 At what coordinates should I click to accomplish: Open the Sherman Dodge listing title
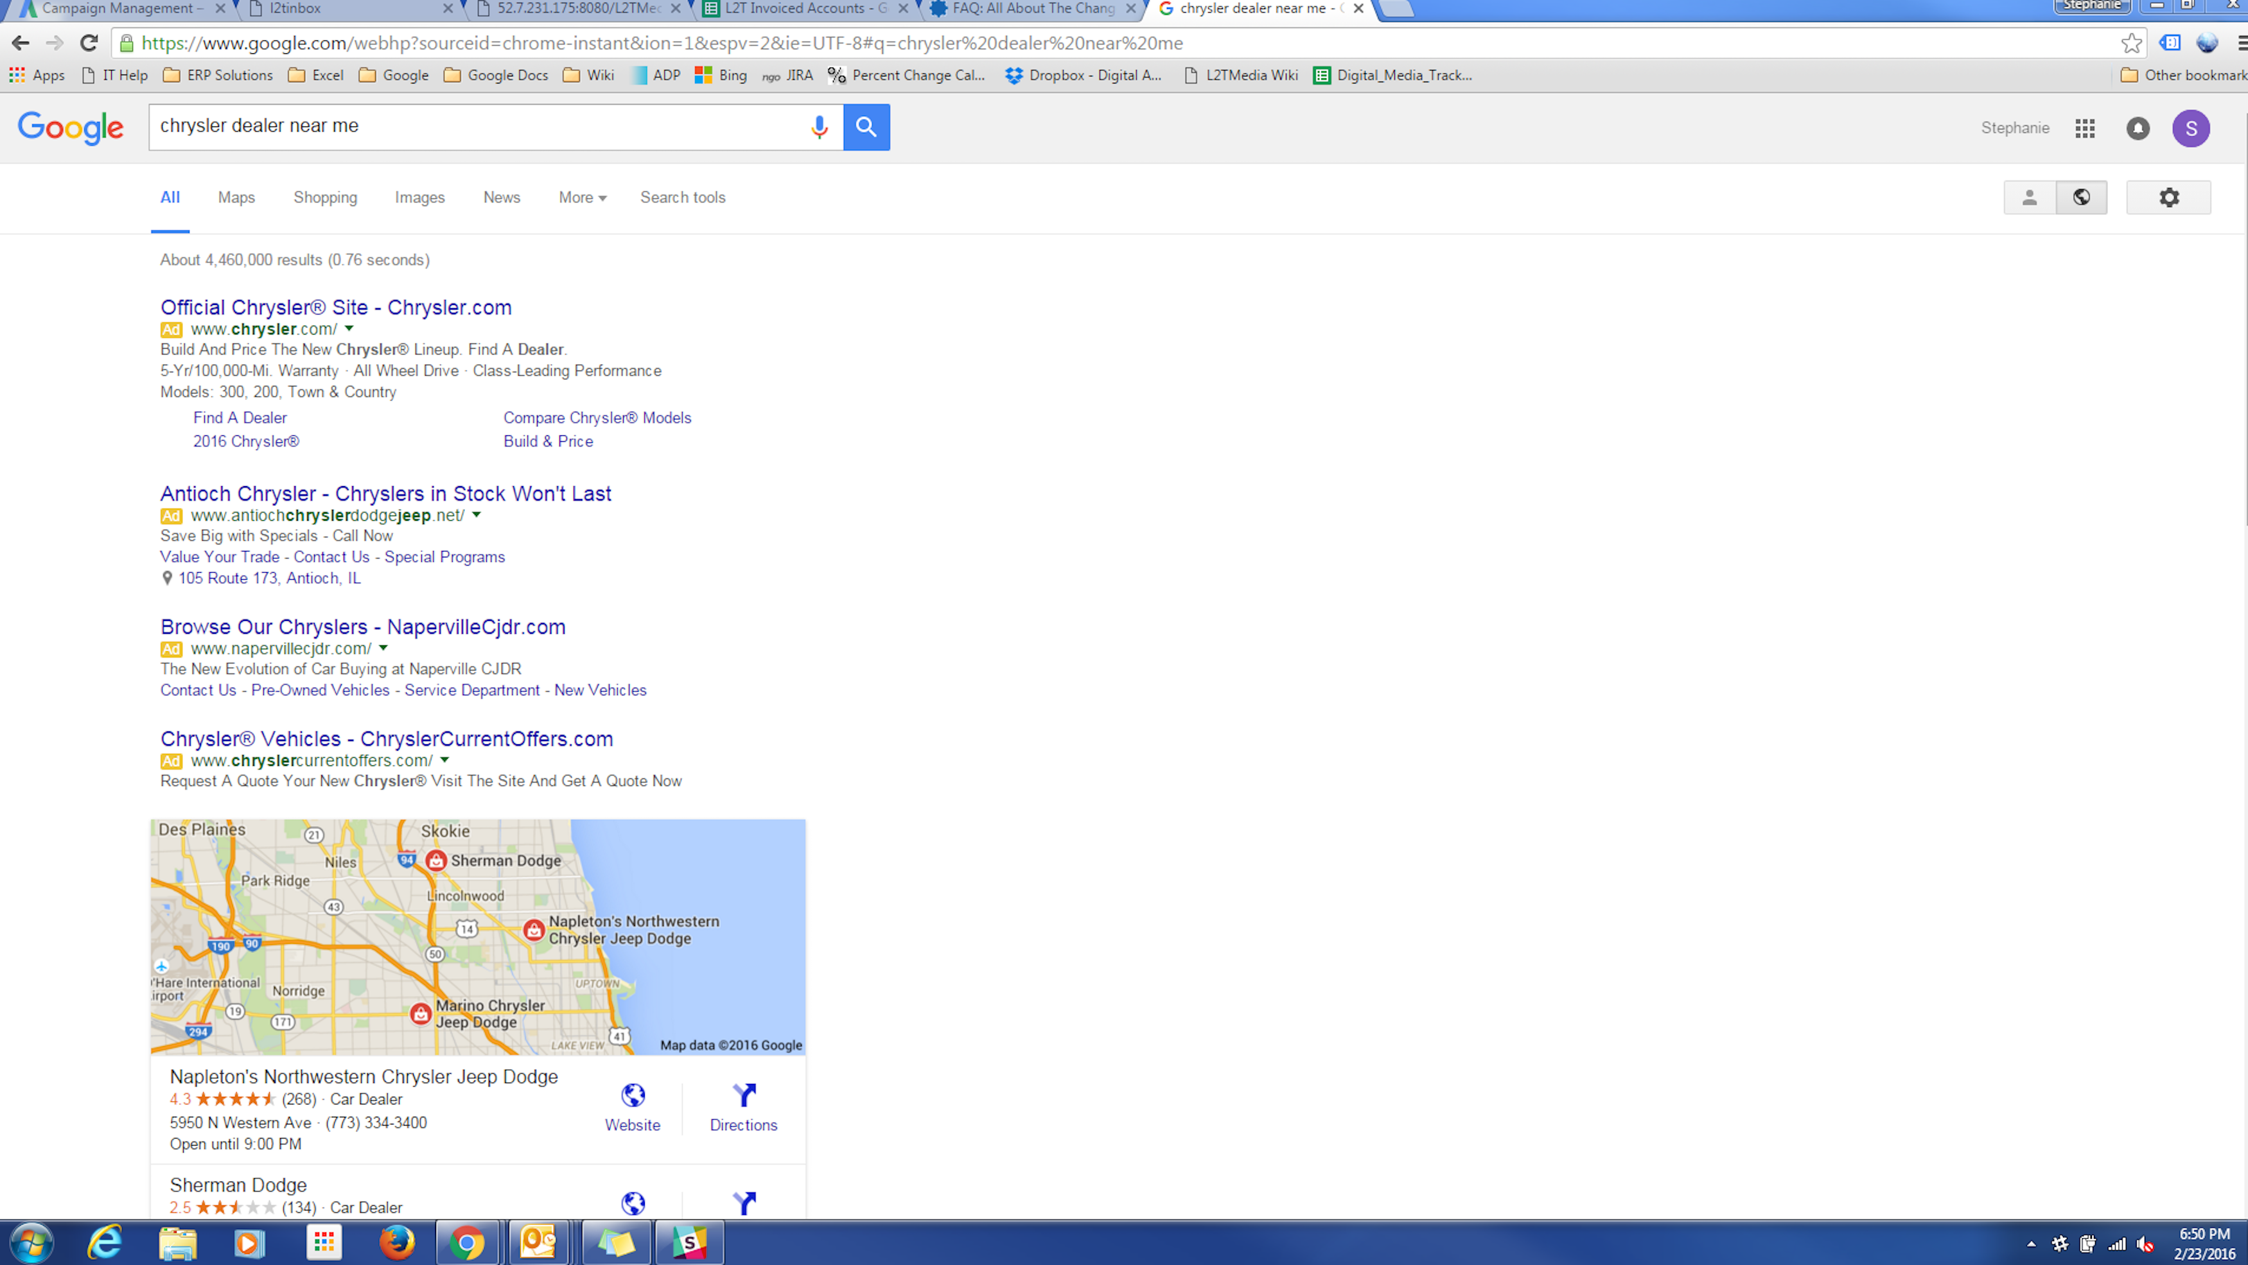(238, 1185)
